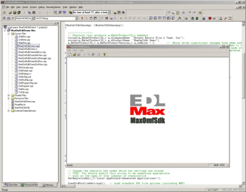Open the Redo history dropdown arrow

click(x=50, y=12)
